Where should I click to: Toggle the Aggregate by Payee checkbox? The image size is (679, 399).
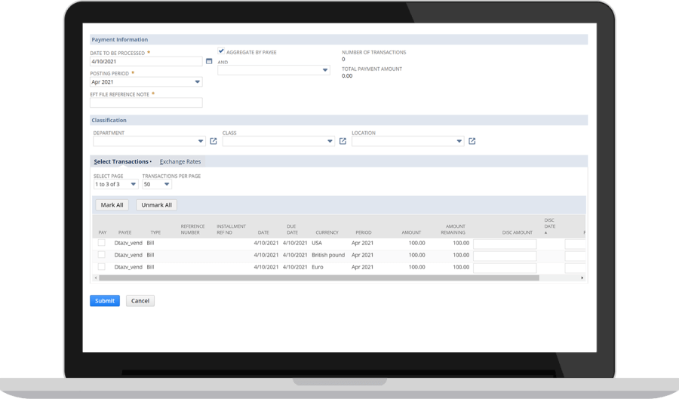221,51
